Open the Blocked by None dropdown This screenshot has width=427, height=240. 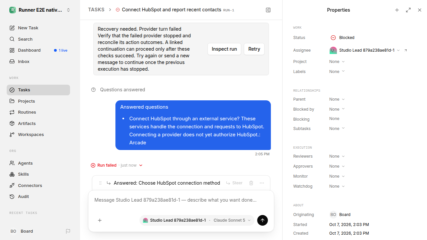pyautogui.click(x=337, y=109)
